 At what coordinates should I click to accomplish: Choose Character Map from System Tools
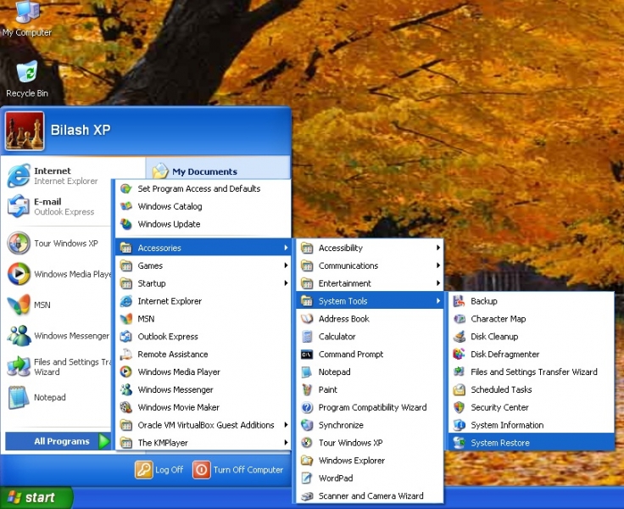coord(498,319)
